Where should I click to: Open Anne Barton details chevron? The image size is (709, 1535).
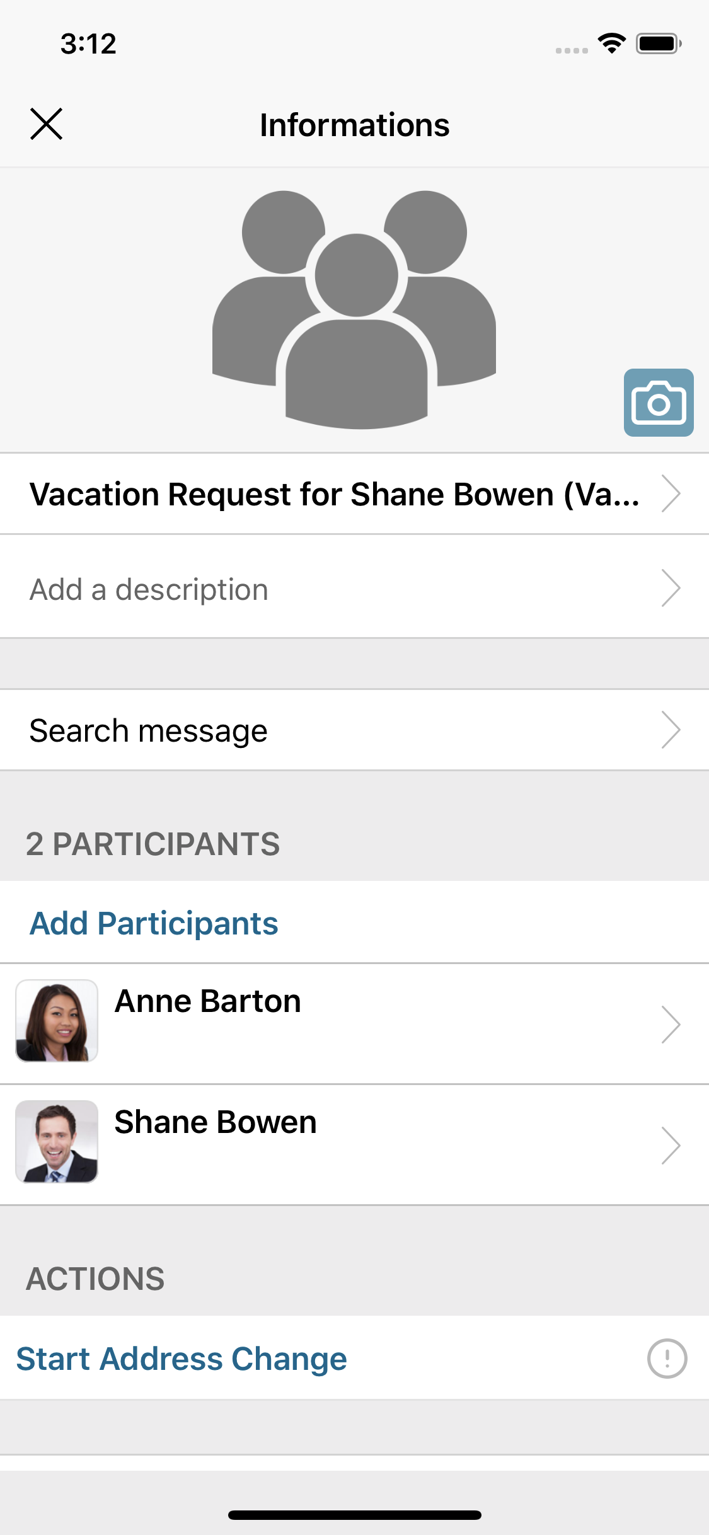coord(671,1025)
